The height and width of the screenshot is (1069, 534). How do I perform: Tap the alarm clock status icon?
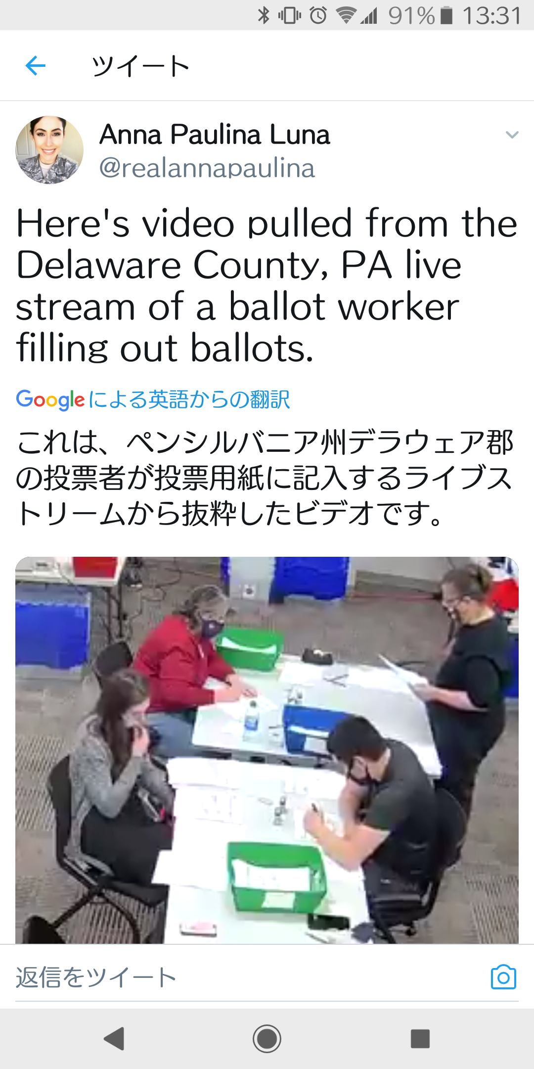click(x=318, y=15)
